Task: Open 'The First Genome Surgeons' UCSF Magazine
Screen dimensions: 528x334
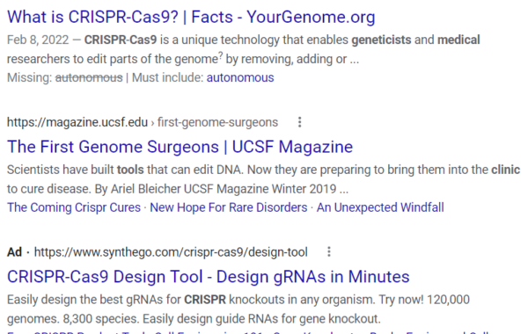Action: (x=180, y=147)
